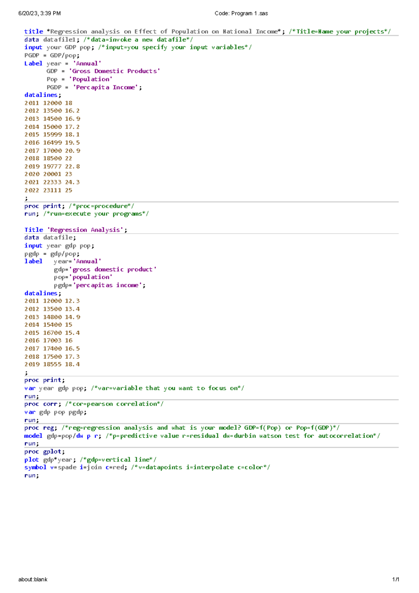Screen dimensions: 419x593
Task: Click the 'PGDP = GDP/pop;' assignment
Action: 52,55
